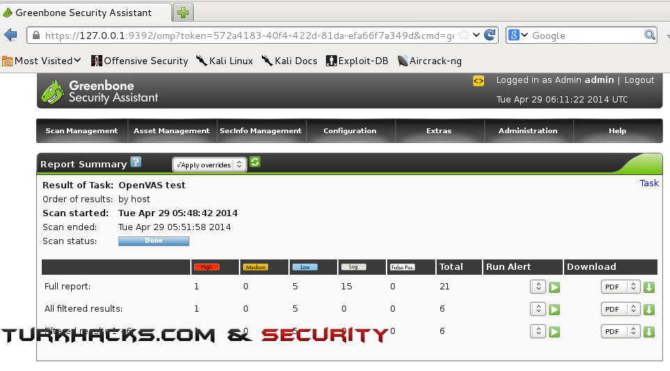This screenshot has width=670, height=371.
Task: Open the Administration menu
Action: tap(528, 131)
